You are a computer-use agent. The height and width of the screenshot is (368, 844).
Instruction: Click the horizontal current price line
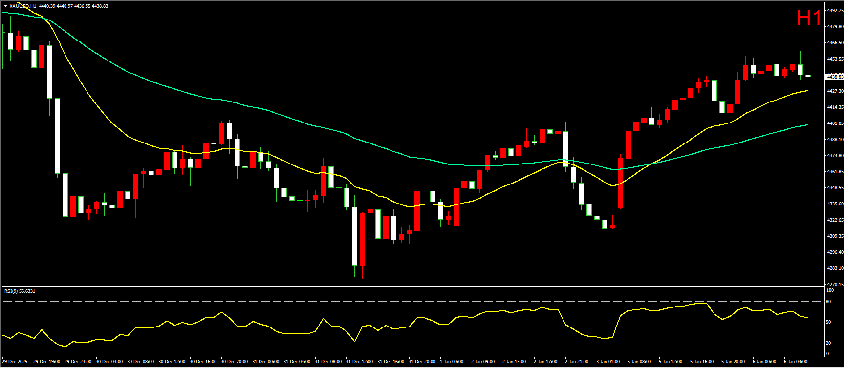tap(391, 77)
